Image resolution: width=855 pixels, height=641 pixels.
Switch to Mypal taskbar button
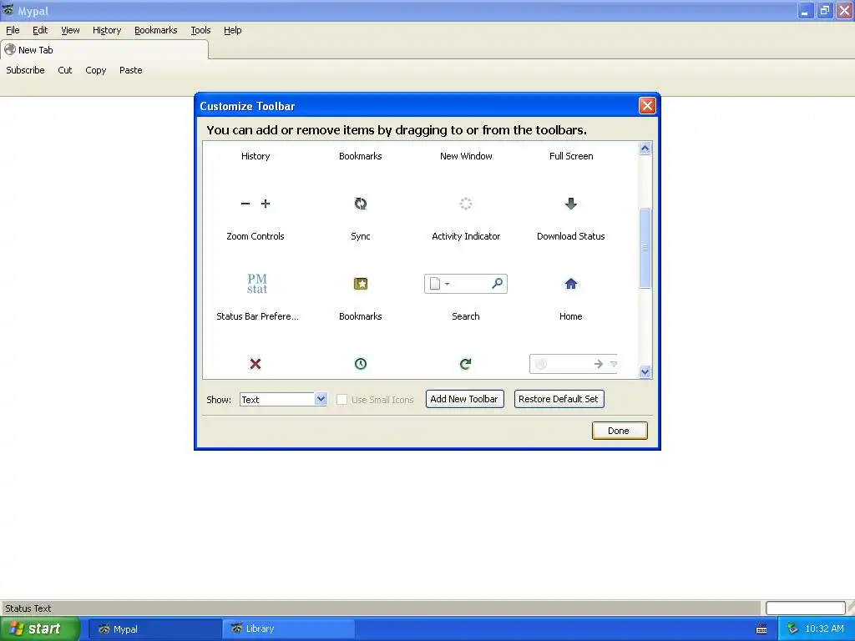pyautogui.click(x=154, y=629)
